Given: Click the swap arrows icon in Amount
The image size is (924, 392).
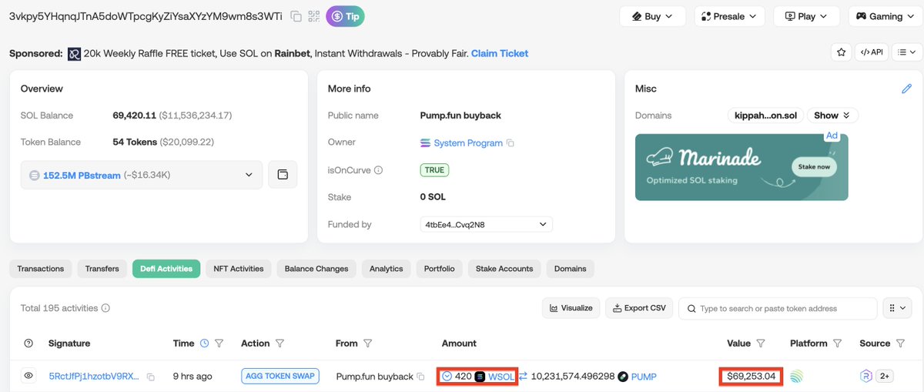Looking at the screenshot, I should point(523,377).
